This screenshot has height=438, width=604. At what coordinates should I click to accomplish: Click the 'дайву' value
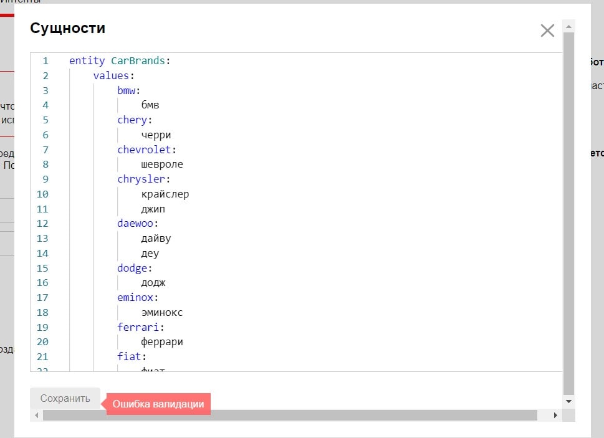click(x=156, y=238)
